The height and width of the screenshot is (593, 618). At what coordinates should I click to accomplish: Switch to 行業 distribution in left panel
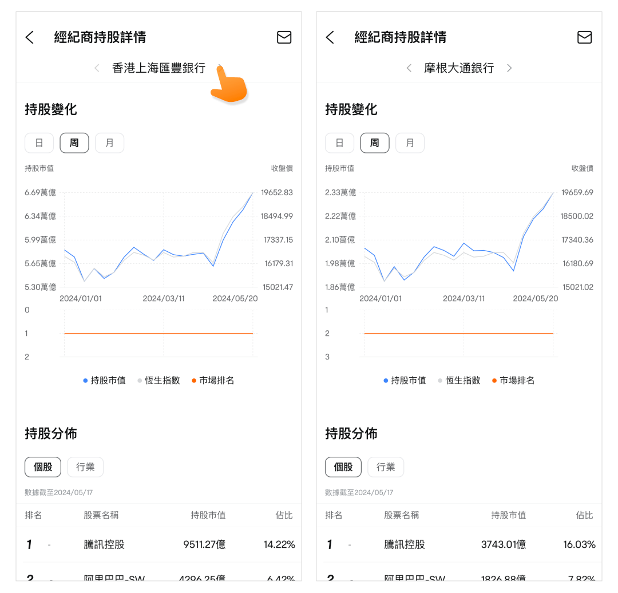click(x=85, y=467)
